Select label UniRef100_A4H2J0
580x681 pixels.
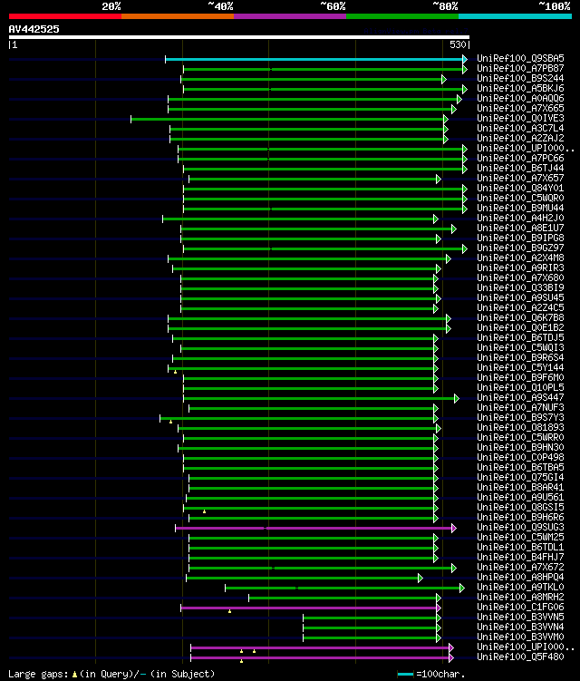[520, 218]
